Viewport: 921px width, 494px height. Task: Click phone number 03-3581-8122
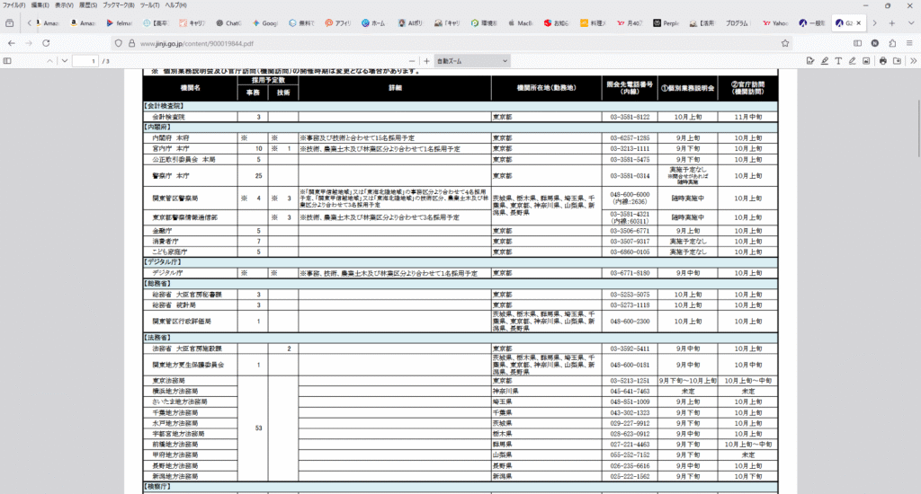tap(630, 118)
